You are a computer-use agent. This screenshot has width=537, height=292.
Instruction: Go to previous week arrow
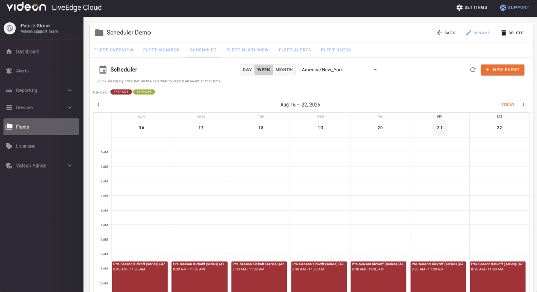pos(98,105)
